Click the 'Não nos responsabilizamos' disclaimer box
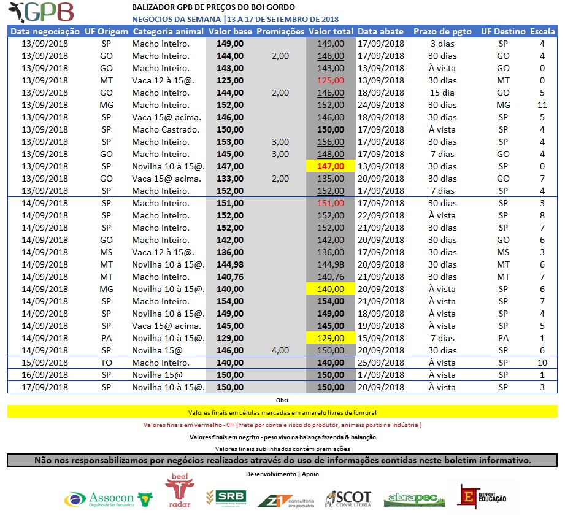 coord(282,460)
